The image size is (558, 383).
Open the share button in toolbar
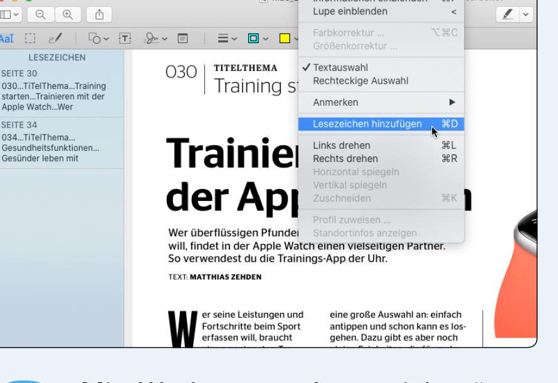point(99,14)
